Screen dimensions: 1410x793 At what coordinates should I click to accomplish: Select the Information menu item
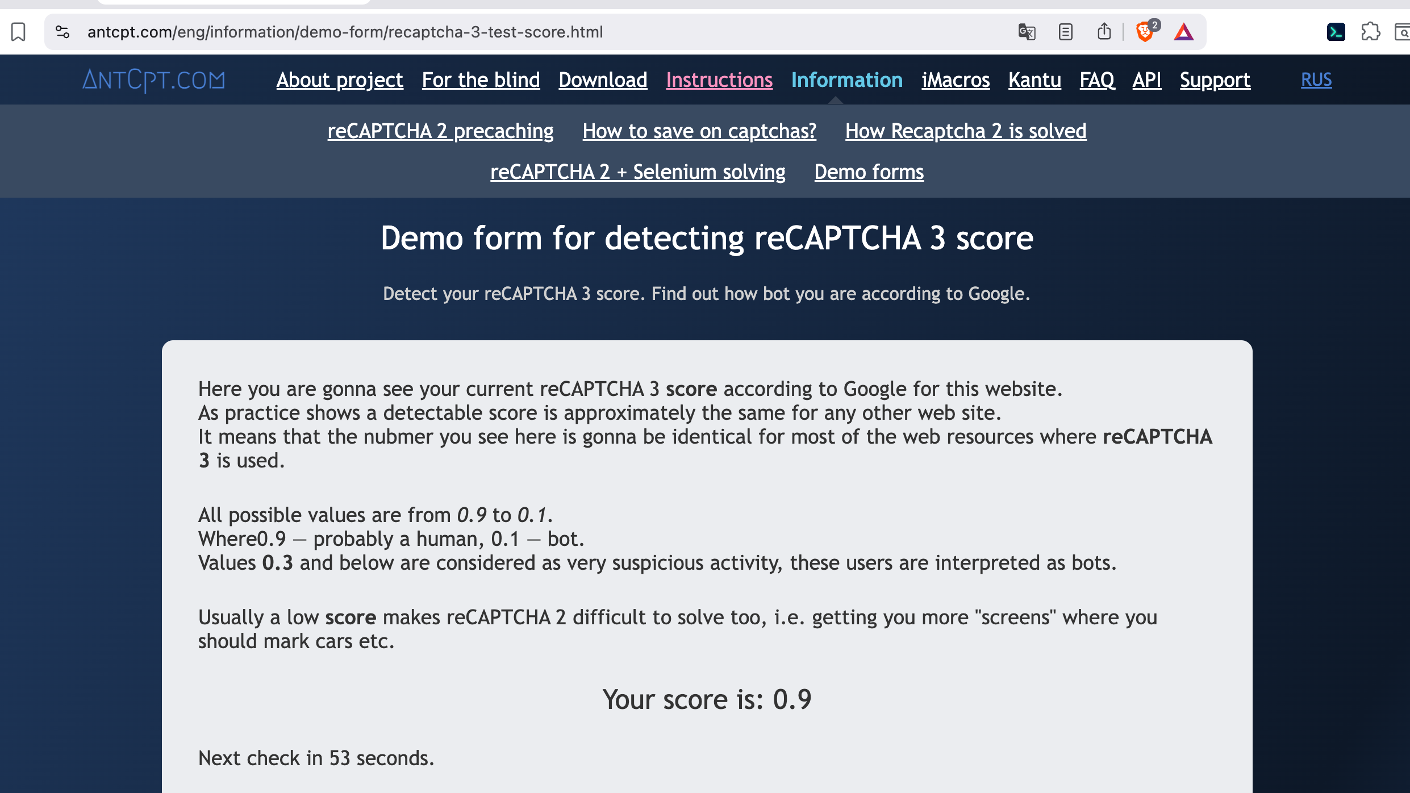pos(847,80)
